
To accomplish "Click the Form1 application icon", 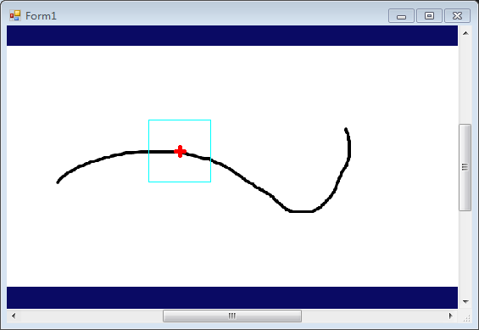I will (15, 15).
